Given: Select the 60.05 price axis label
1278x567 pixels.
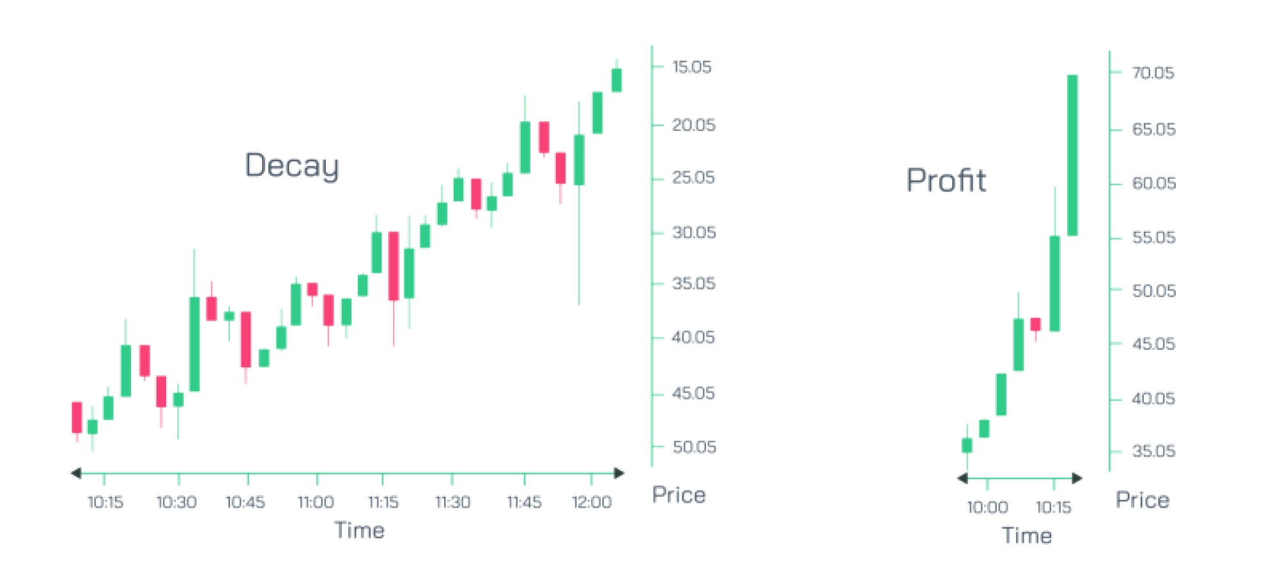Looking at the screenshot, I should pyautogui.click(x=1154, y=184).
